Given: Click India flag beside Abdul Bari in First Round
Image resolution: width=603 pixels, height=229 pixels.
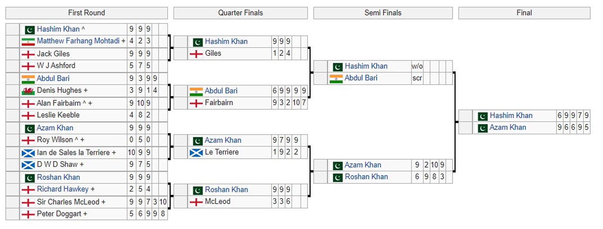Looking at the screenshot, I should 28,79.
